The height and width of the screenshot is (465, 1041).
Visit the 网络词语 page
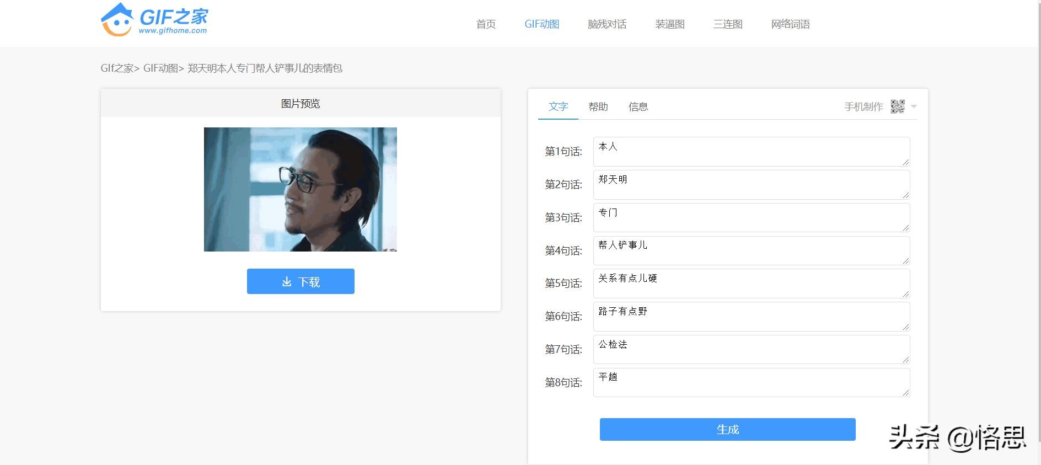coord(790,24)
